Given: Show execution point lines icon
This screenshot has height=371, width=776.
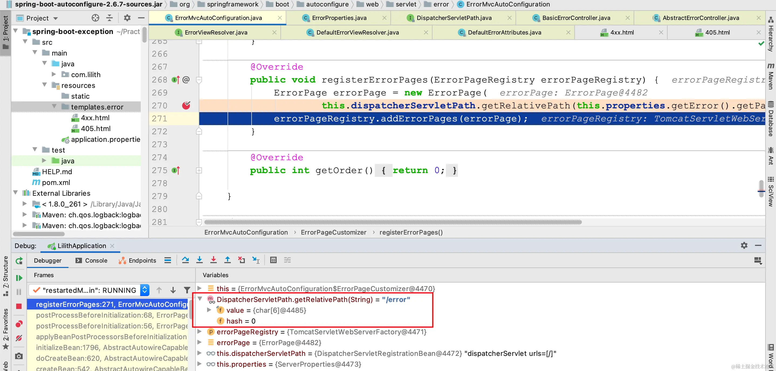Looking at the screenshot, I should tap(168, 260).
